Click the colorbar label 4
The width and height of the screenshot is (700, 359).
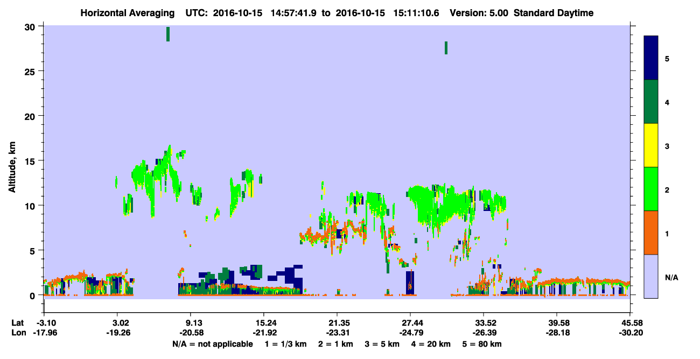coord(667,102)
